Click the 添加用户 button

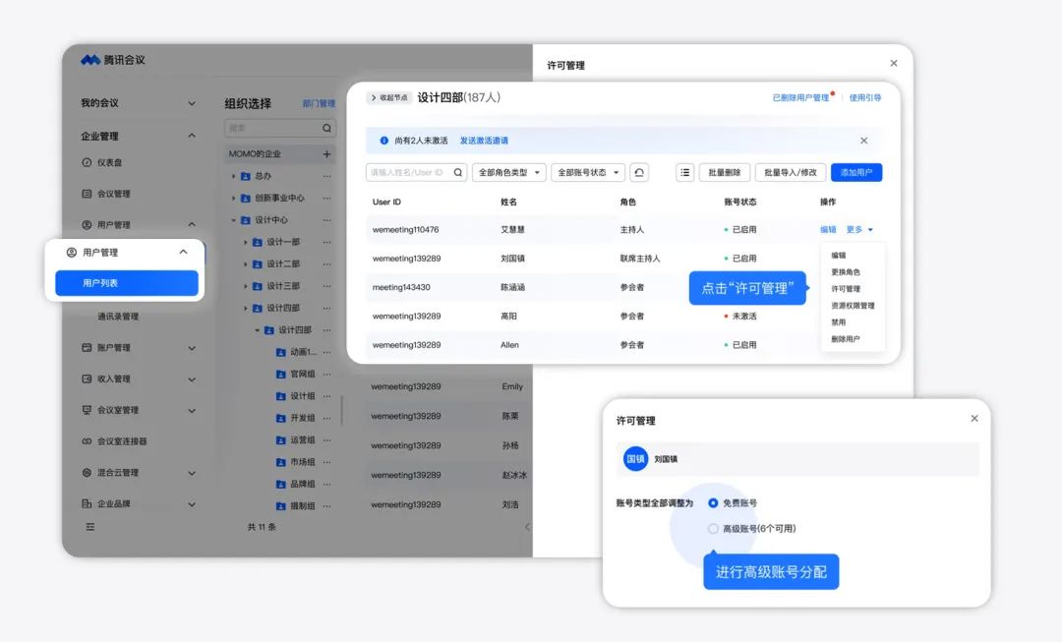point(855,172)
